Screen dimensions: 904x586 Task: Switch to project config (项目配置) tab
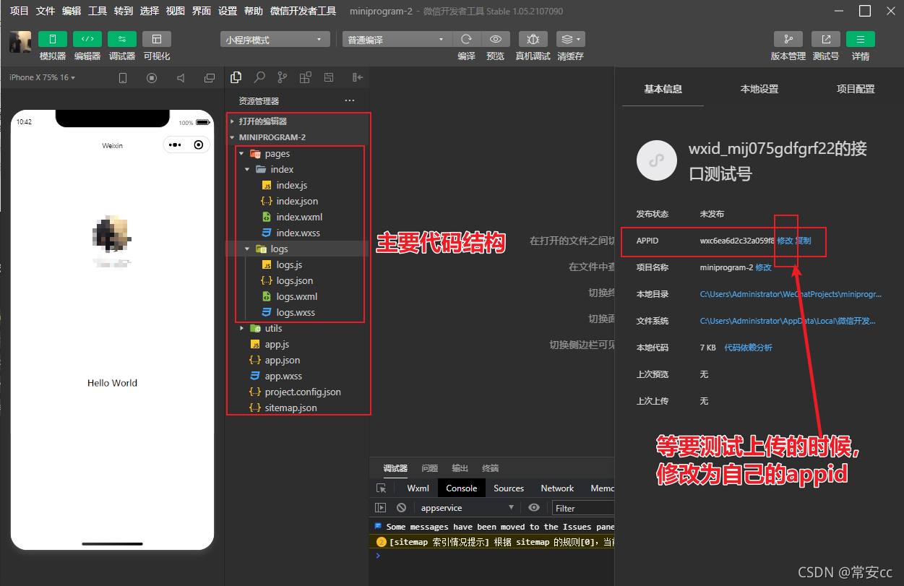(x=856, y=89)
